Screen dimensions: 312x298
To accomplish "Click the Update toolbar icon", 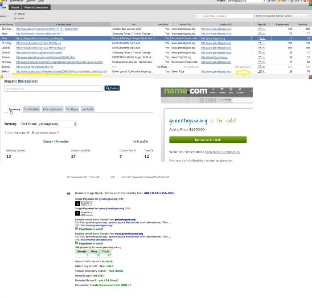I will pyautogui.click(x=15, y=18).
